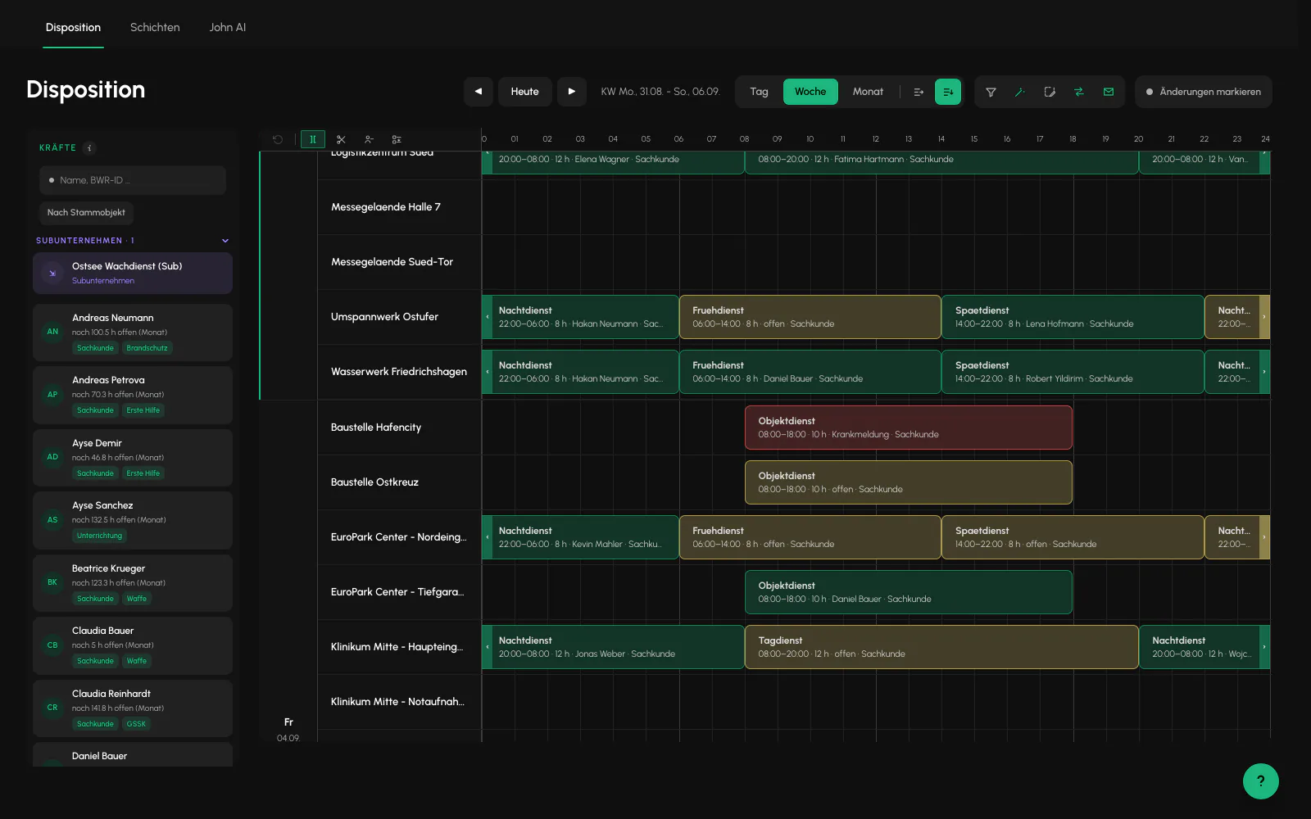Switch to Tag view
This screenshot has width=1311, height=819.
[759, 92]
